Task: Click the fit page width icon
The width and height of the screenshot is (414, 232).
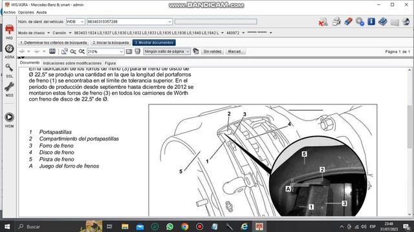Action: coord(129,52)
